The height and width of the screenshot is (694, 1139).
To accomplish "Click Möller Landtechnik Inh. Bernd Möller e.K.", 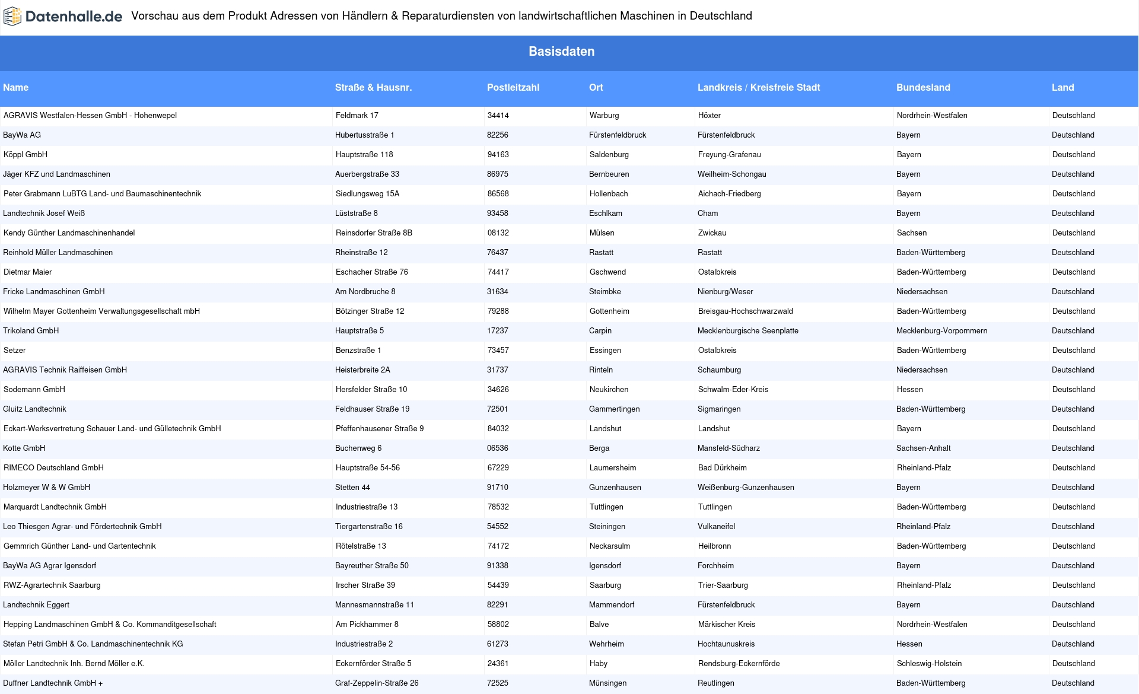I will 74,664.
